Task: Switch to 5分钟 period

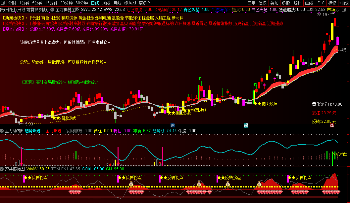Action: pos(37,3)
